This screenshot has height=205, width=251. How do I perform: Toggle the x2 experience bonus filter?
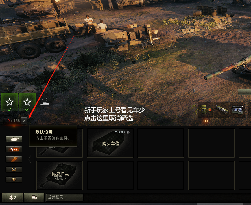(x=14, y=149)
